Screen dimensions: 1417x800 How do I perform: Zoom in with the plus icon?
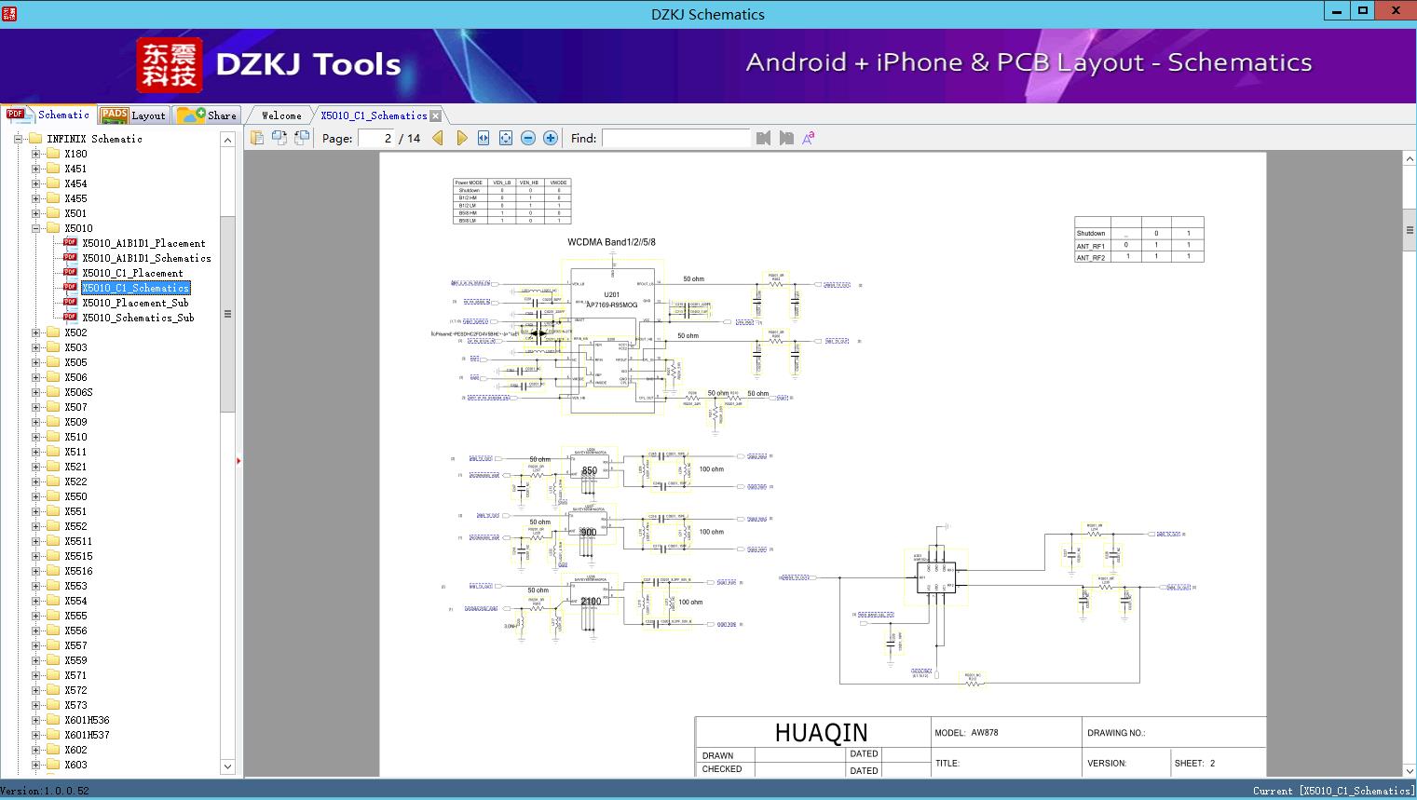(x=551, y=138)
